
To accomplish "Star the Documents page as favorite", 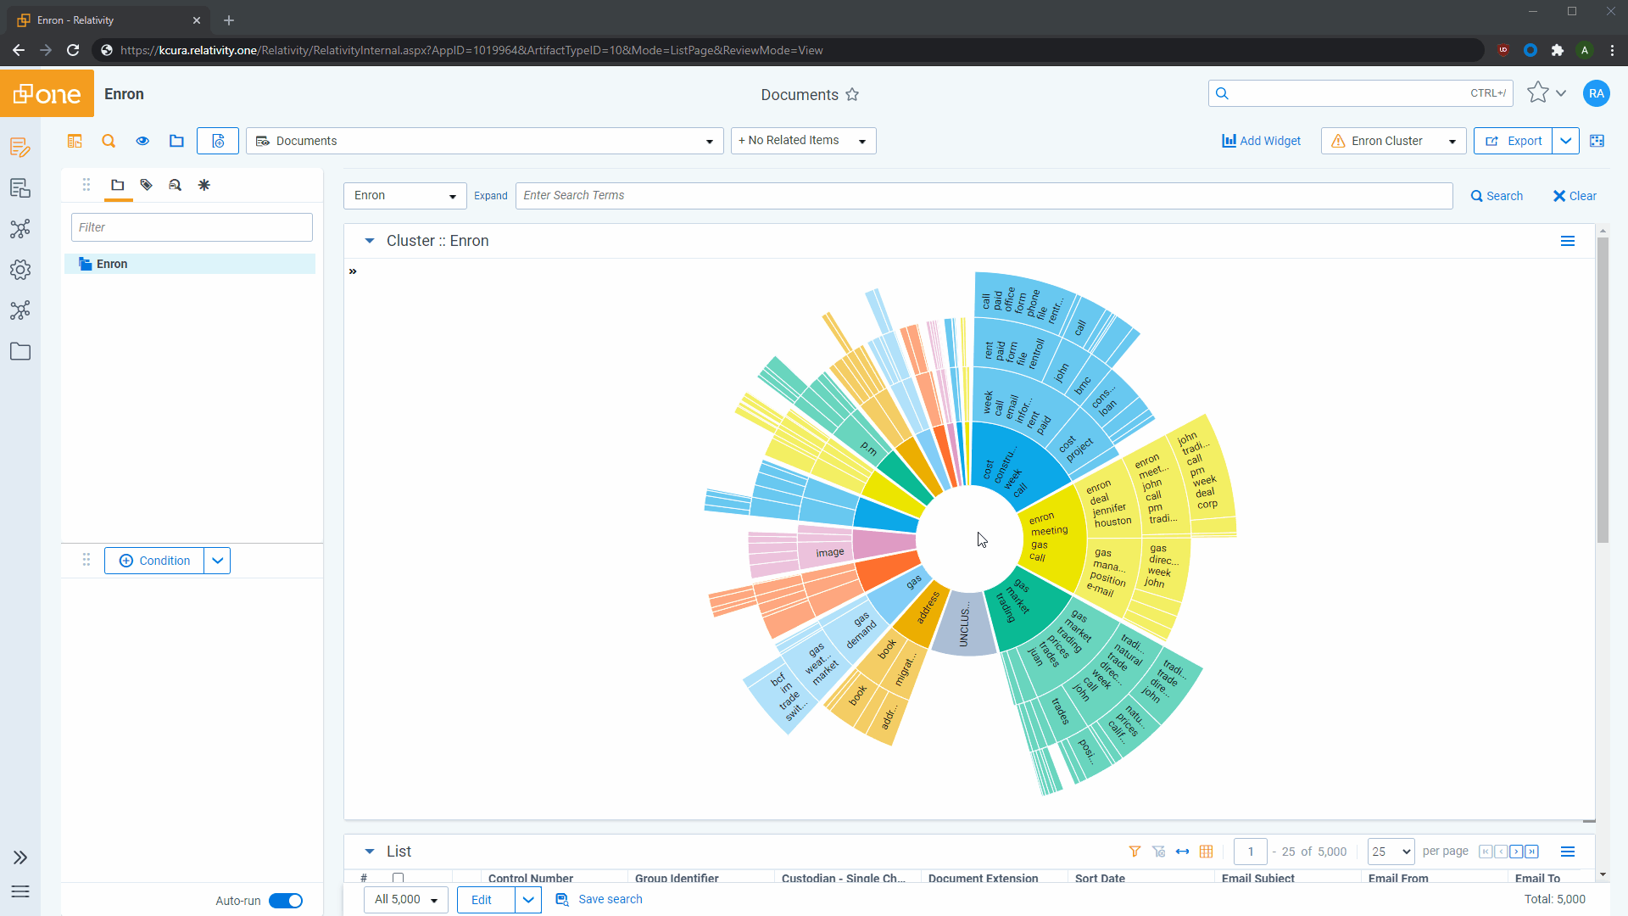I will (x=854, y=94).
